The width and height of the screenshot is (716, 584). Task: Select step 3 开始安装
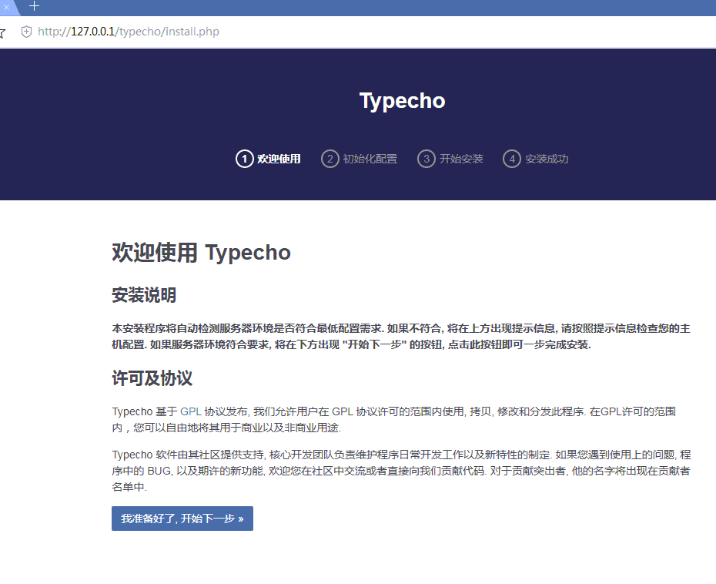(450, 159)
